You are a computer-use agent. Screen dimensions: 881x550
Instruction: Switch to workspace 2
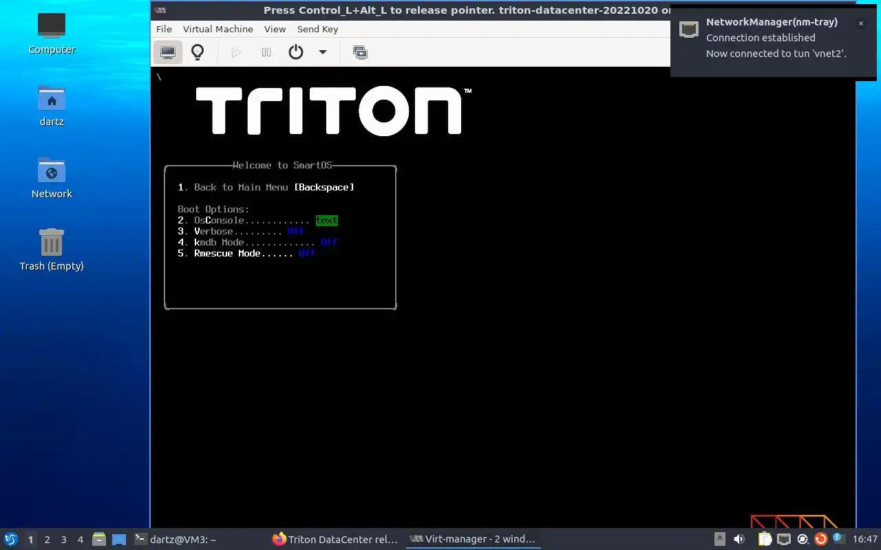click(x=47, y=540)
